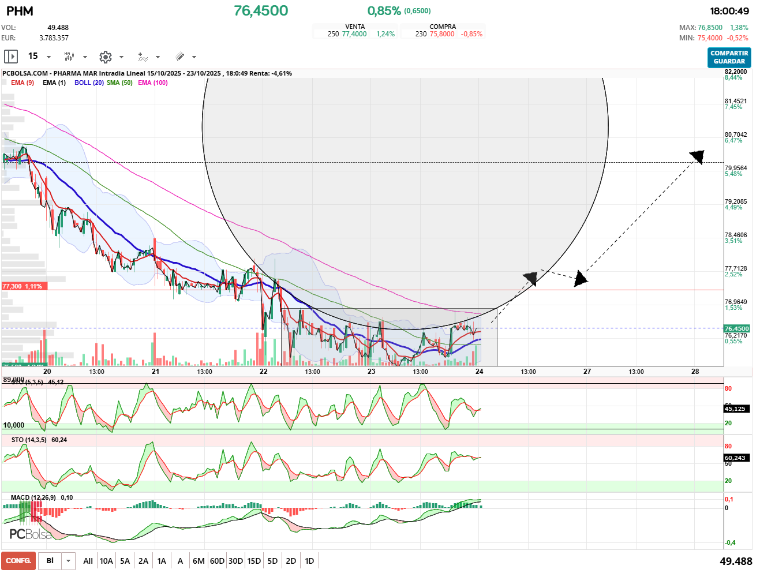
Task: Click the side panel expand icon
Action: pos(11,57)
